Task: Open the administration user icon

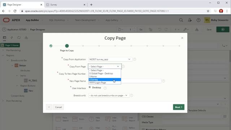Action: coord(190,20)
